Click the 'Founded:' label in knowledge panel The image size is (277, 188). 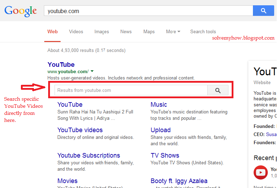click(264, 126)
